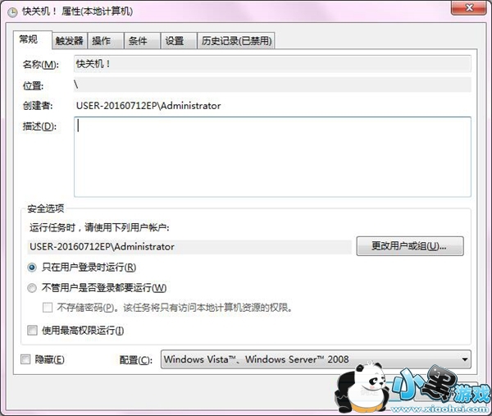This screenshot has height=416, width=492.
Task: Open the 触发器 tab
Action: (x=70, y=41)
